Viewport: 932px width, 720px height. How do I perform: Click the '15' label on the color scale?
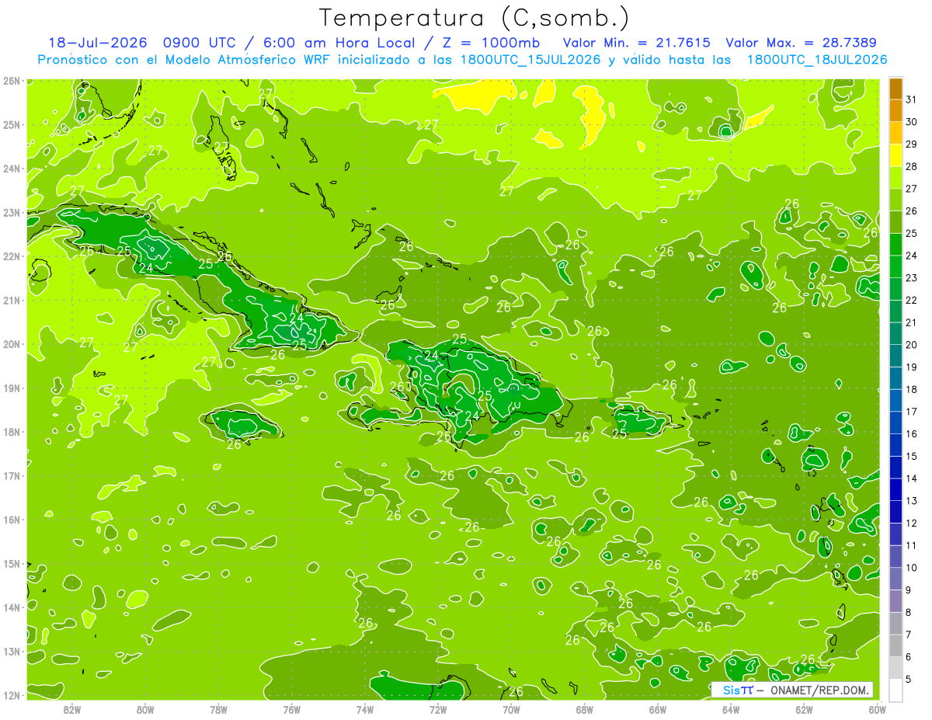coord(912,456)
